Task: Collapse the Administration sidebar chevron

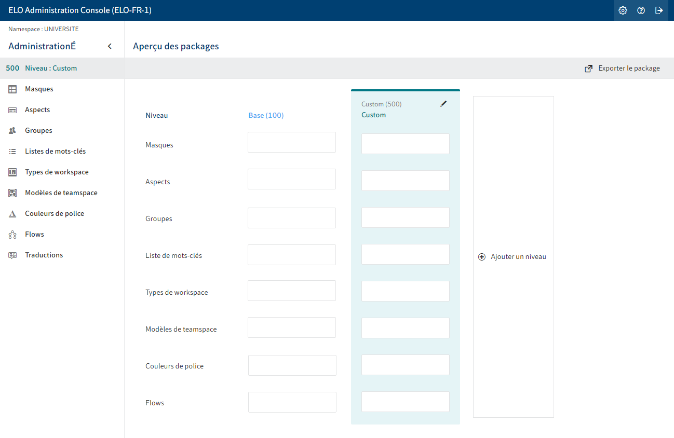Action: (110, 46)
